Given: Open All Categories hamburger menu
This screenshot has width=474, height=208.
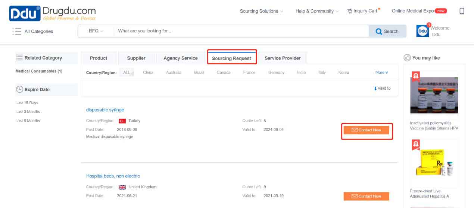Looking at the screenshot, I should [17, 31].
